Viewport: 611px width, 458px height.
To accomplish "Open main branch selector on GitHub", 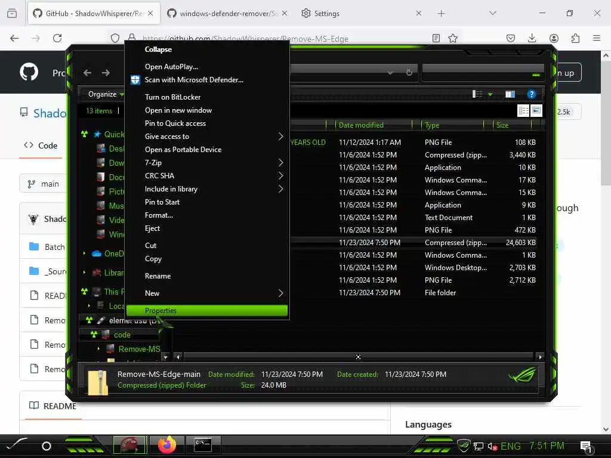I will tap(43, 184).
